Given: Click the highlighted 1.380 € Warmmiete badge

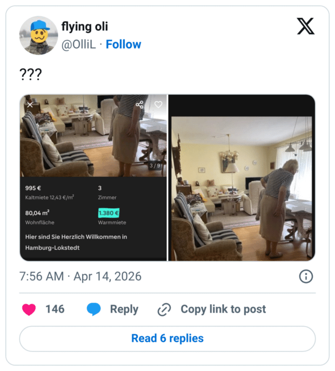Looking at the screenshot, I should tap(109, 213).
